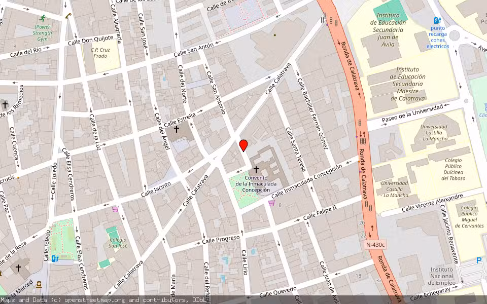The width and height of the screenshot is (487, 304).
Task: Click the memorial monument icon near Calle Toledo
Action: (39, 284)
